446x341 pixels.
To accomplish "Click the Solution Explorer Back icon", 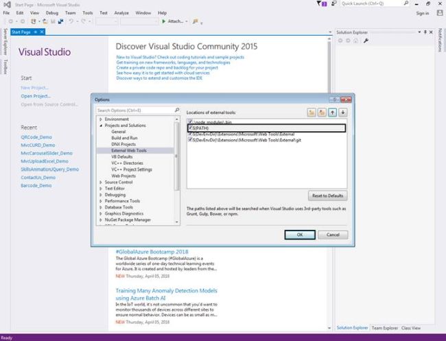I will pos(340,40).
